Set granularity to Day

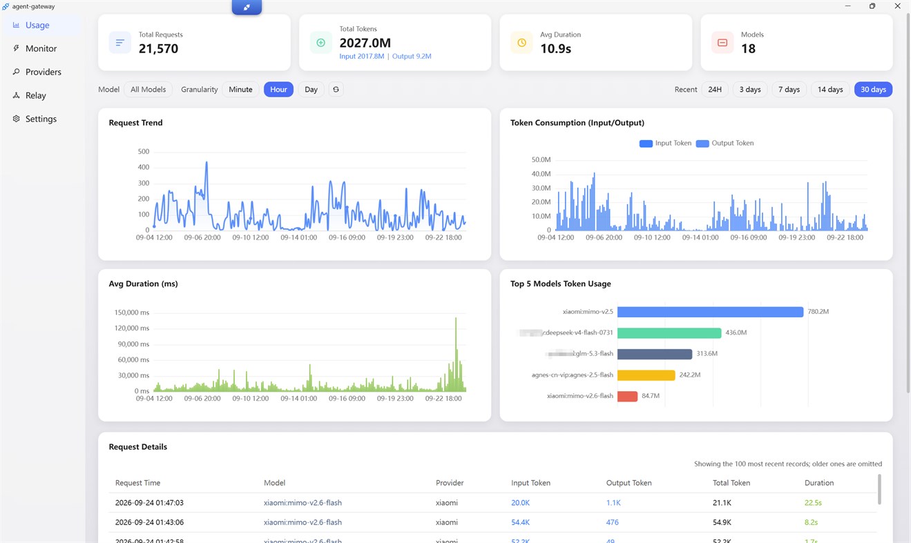click(311, 90)
